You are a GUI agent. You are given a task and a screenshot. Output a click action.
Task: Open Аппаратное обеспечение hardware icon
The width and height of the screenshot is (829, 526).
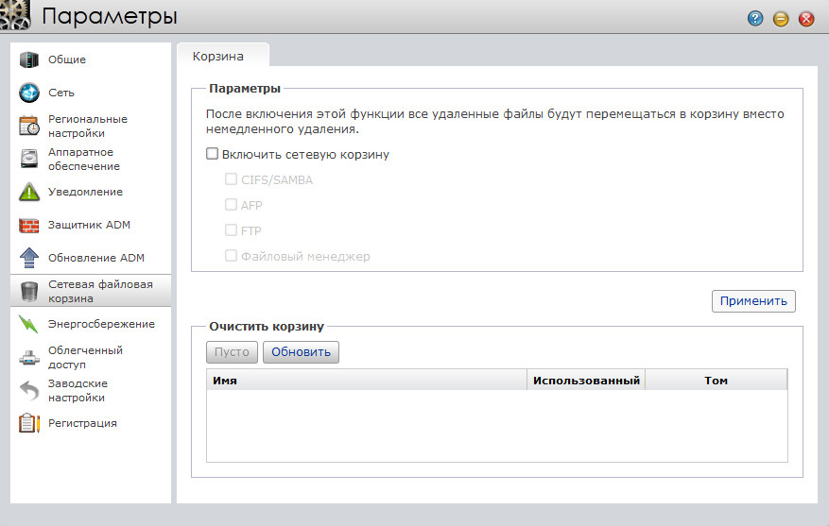click(x=29, y=160)
